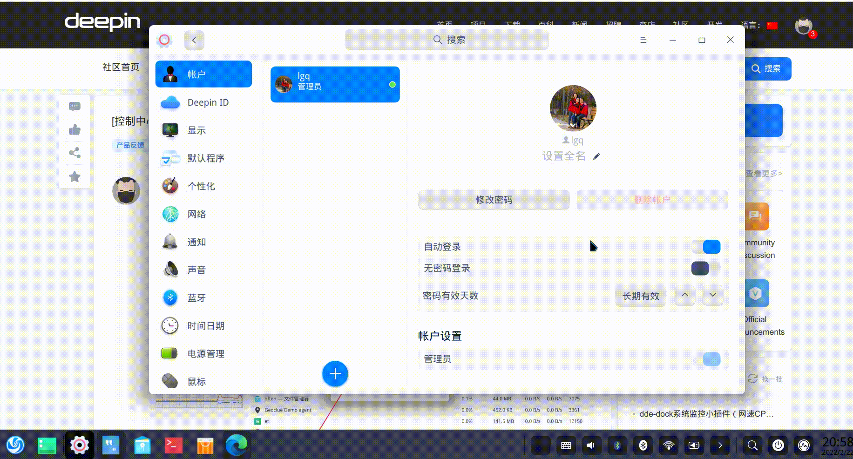Increase password validity days with up arrow
853x459 pixels.
[x=684, y=295]
